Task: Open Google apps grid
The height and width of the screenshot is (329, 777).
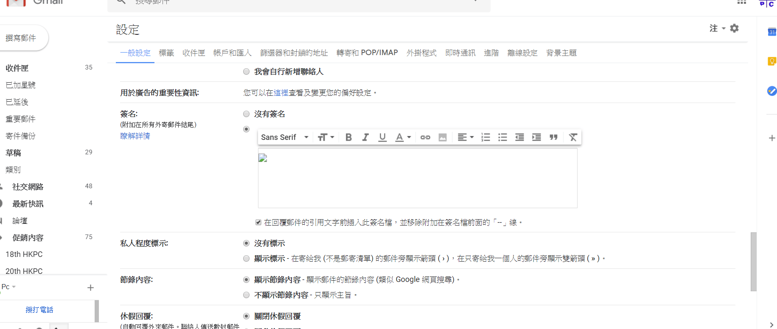Action: 741,2
